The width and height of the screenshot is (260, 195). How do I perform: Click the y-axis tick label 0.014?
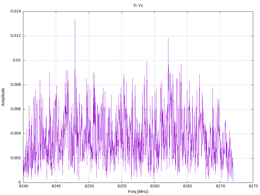coord(16,11)
